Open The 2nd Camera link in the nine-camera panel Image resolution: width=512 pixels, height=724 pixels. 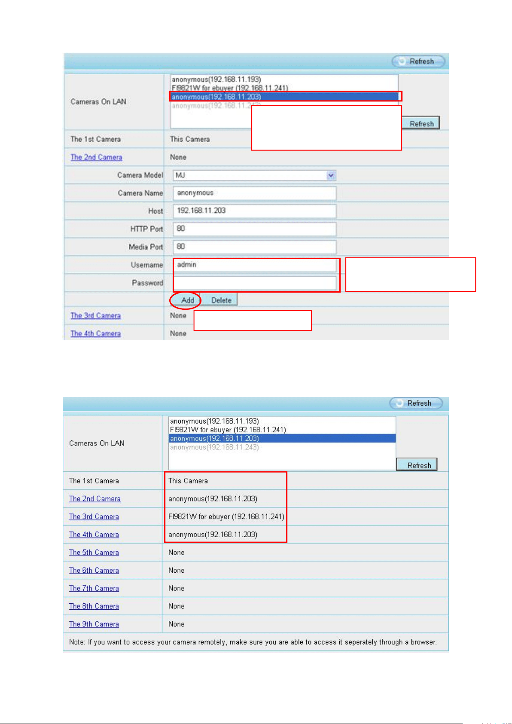point(95,499)
